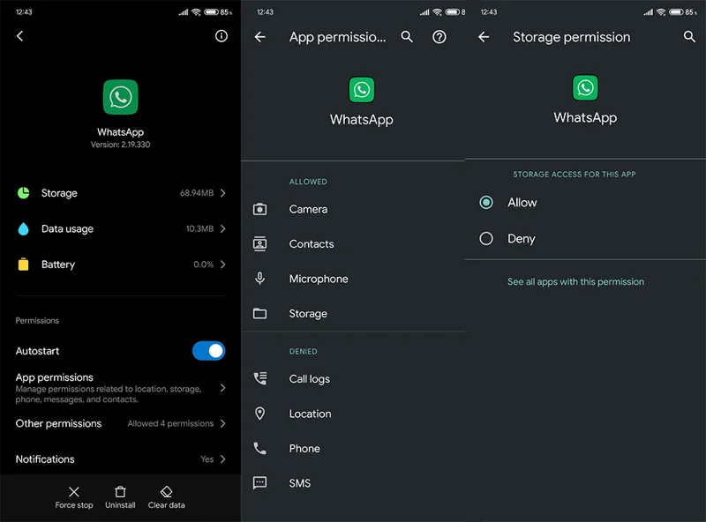706x522 pixels.
Task: Open Other permissions label
Action: click(x=58, y=423)
